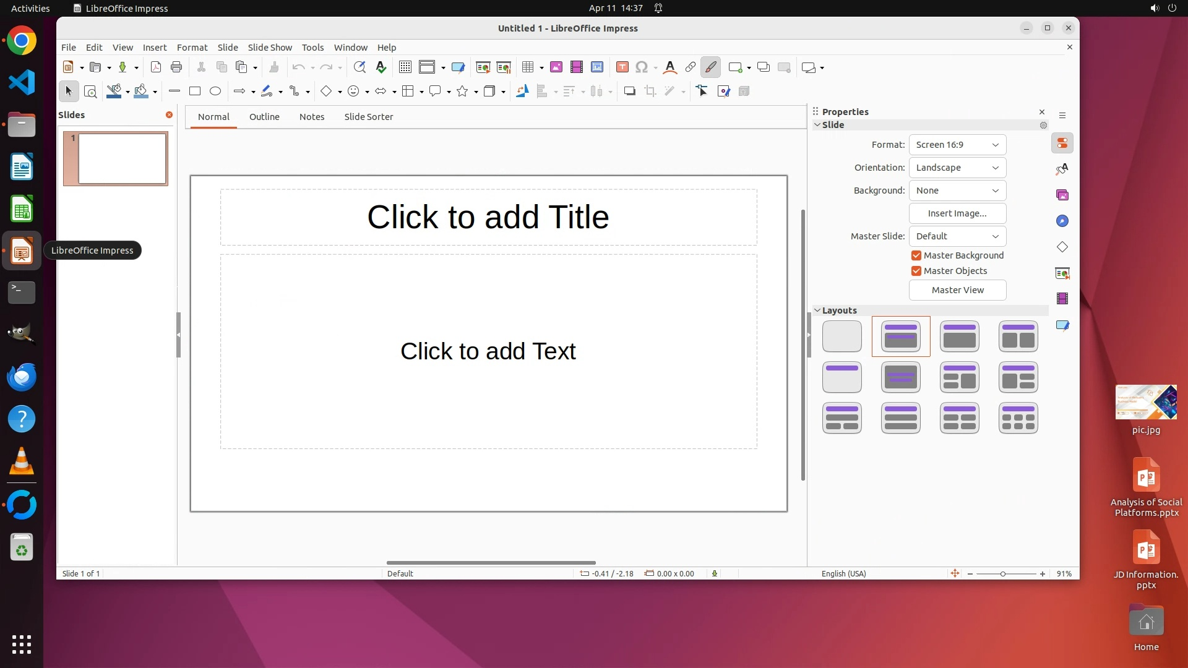
Task: Uncheck the Master Objects checkbox
Action: point(916,271)
